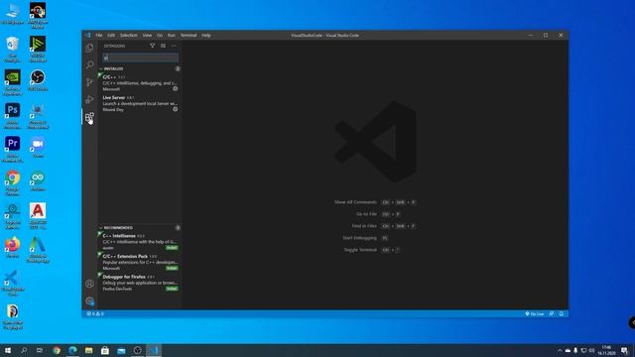Open Premiere Pro desktop shortcut
Image resolution: width=635 pixels, height=357 pixels.
point(13,150)
